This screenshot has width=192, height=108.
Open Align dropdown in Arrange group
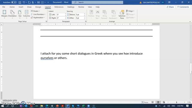pos(130,11)
